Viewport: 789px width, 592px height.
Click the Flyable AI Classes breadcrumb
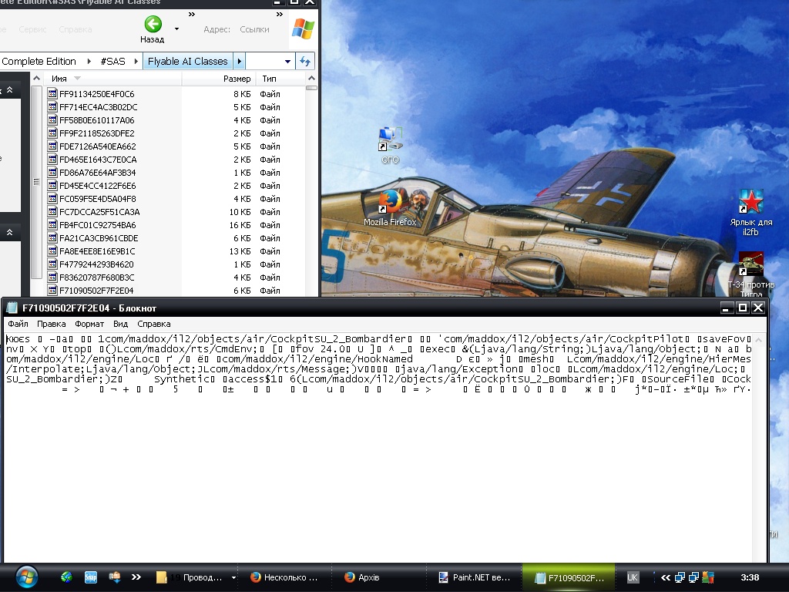point(188,61)
